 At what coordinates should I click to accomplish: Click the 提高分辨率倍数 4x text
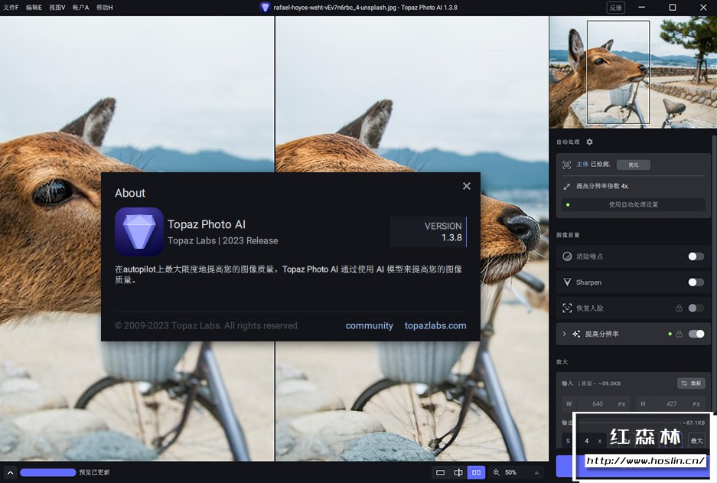602,186
